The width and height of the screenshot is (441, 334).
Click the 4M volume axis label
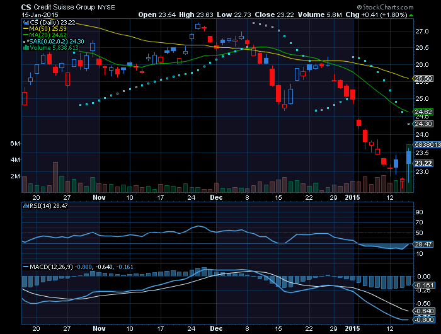pos(15,160)
